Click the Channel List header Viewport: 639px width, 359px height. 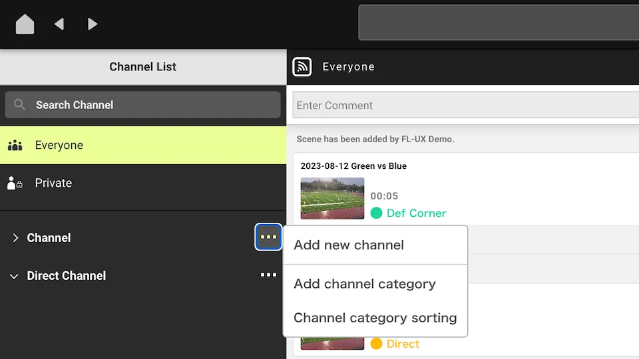(x=142, y=66)
